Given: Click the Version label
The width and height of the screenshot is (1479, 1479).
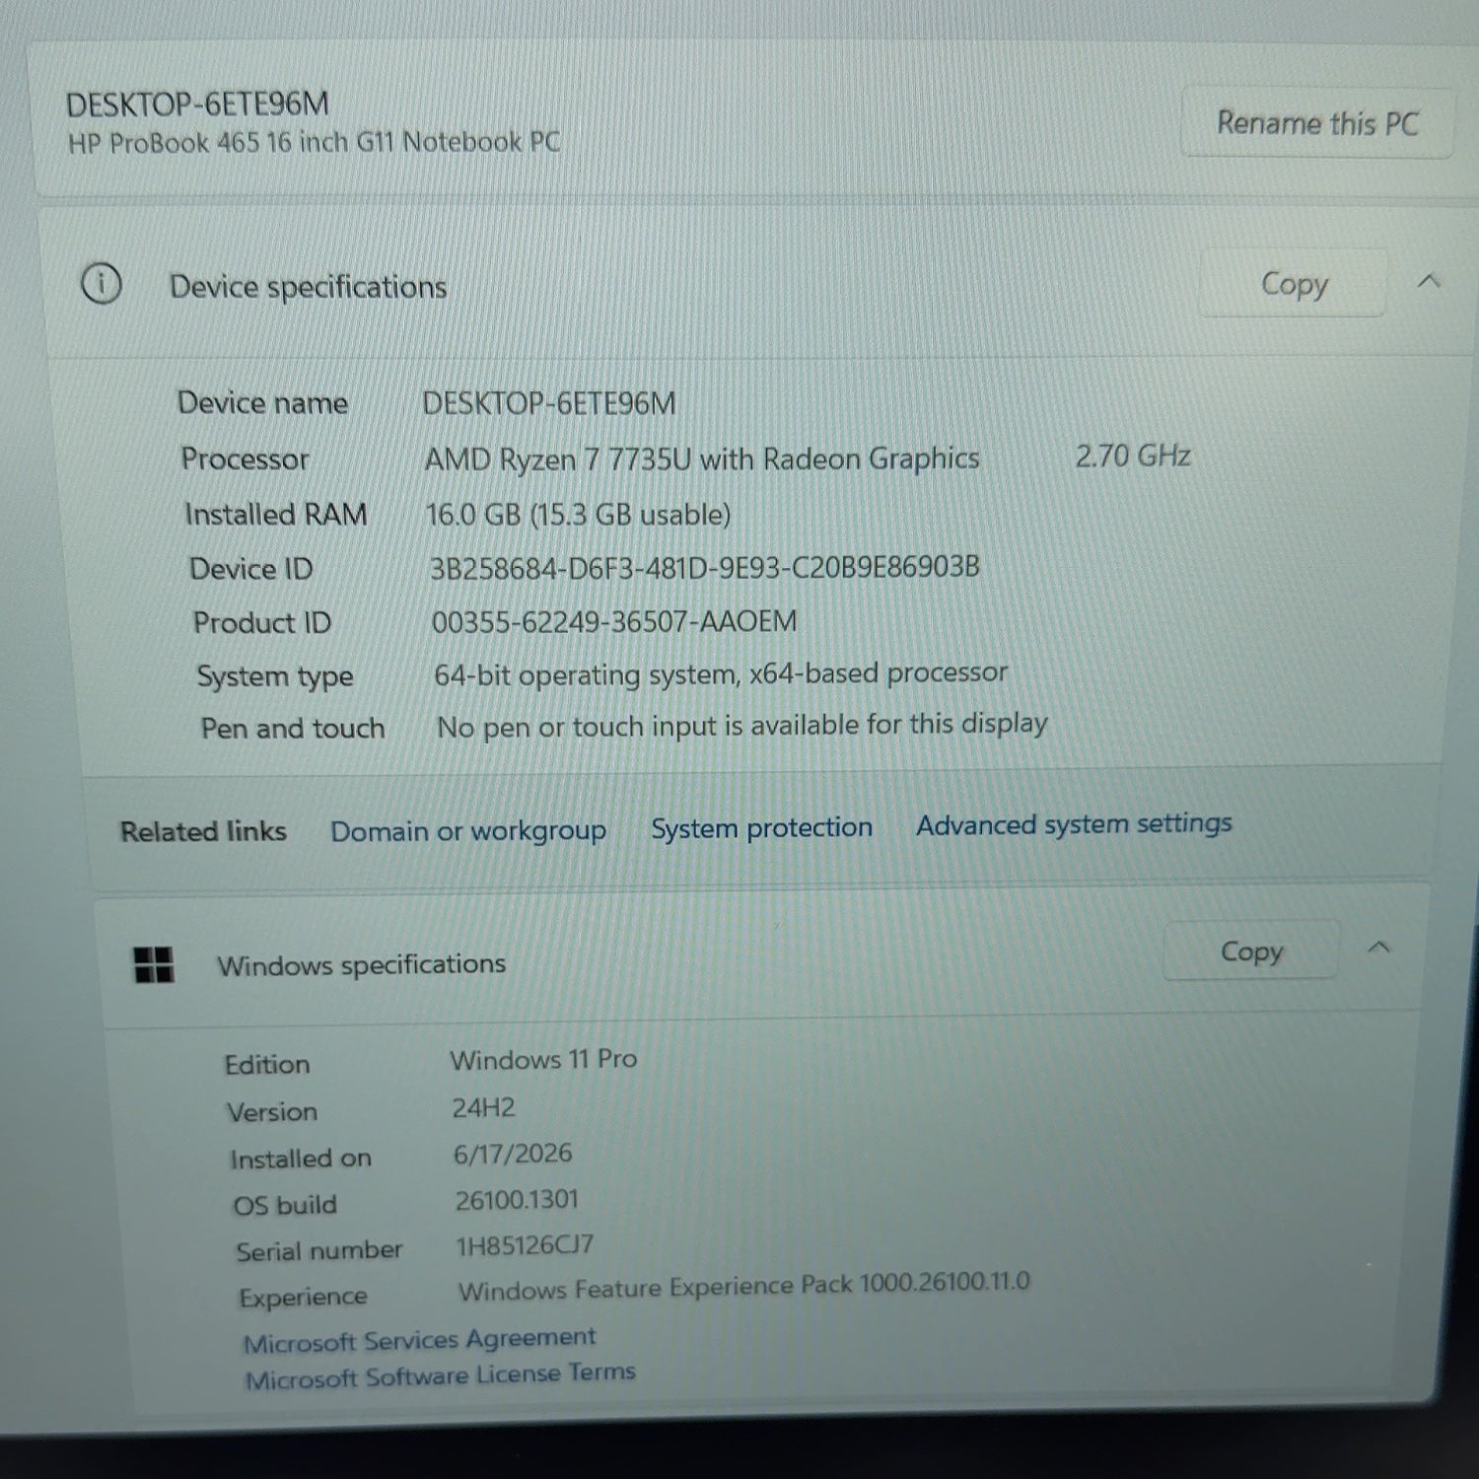Looking at the screenshot, I should click(271, 1112).
